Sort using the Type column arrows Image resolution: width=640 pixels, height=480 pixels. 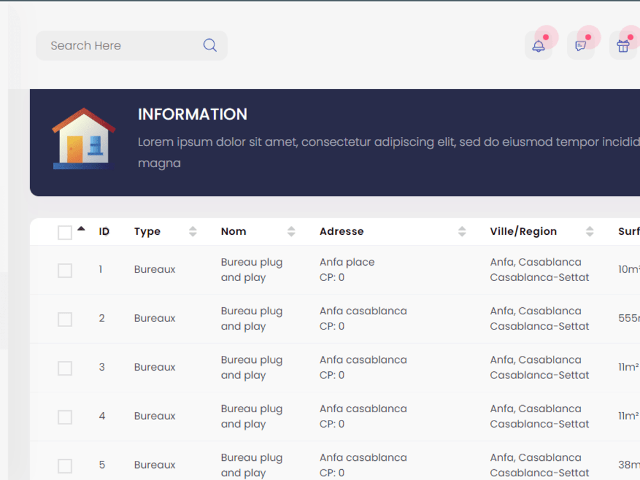point(193,232)
